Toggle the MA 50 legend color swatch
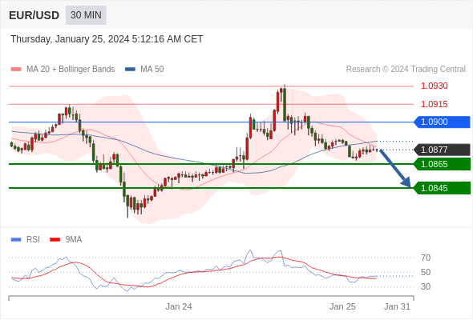This screenshot has width=473, height=320. pyautogui.click(x=130, y=70)
